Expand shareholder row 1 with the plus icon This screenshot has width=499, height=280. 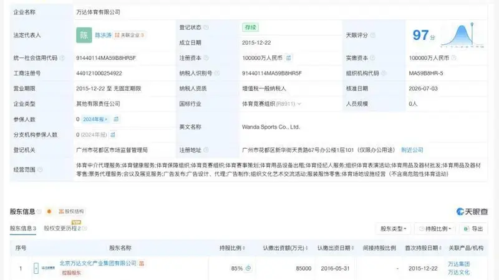[36, 268]
